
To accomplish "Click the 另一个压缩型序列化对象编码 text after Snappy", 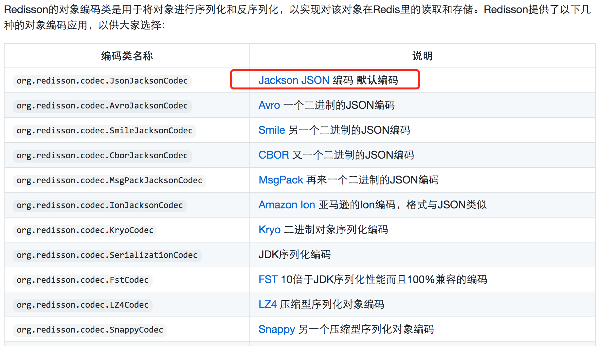I will [366, 329].
